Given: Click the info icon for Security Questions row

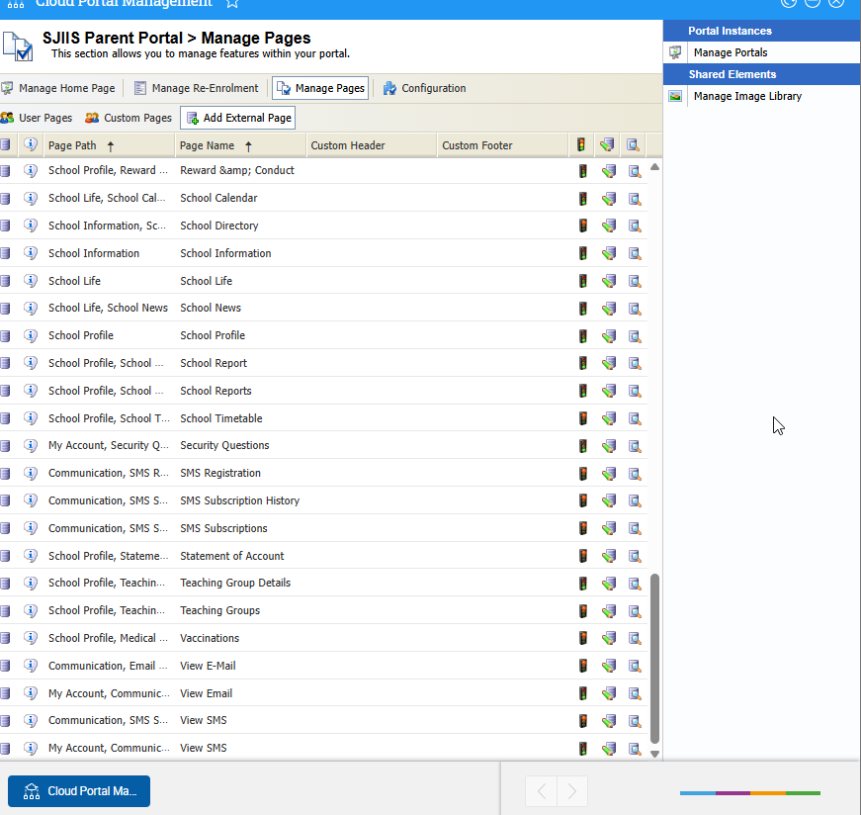Looking at the screenshot, I should click(31, 446).
